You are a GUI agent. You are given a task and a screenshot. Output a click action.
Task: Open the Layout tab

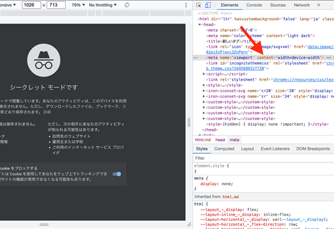pos(248,149)
